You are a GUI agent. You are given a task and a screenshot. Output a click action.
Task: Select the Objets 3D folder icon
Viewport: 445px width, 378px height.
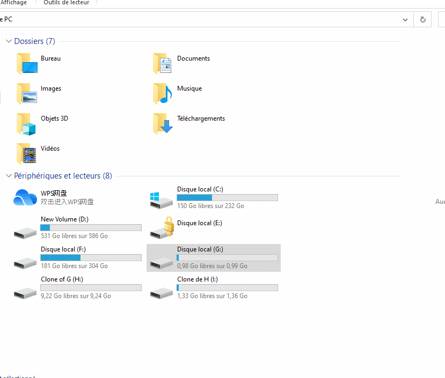click(26, 124)
